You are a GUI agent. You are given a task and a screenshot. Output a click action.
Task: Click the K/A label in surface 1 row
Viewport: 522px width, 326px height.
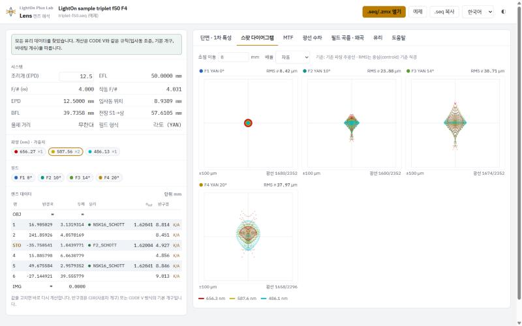pyautogui.click(x=176, y=225)
